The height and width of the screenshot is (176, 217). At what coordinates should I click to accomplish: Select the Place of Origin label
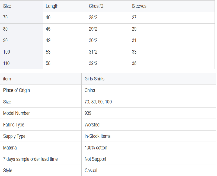pos(17,90)
